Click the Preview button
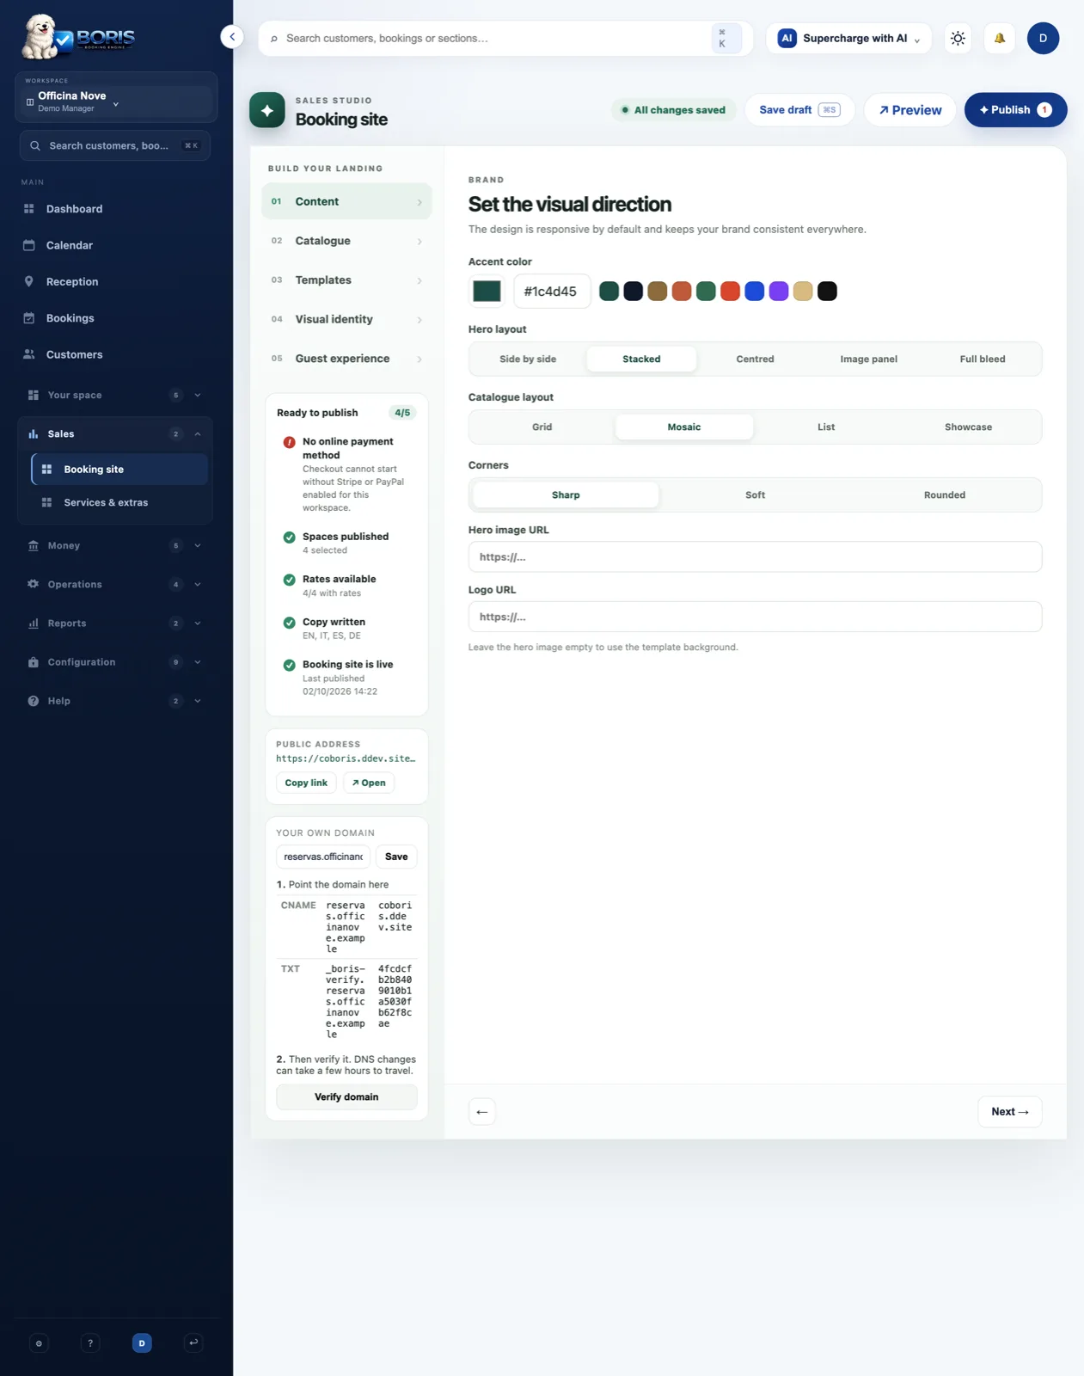This screenshot has width=1084, height=1376. (x=909, y=110)
